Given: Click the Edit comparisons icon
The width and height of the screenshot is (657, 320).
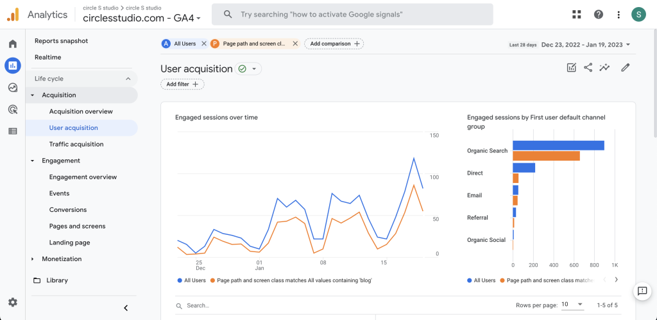Looking at the screenshot, I should coord(572,68).
